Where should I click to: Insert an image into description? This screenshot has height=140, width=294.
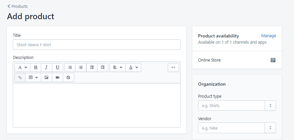click(x=46, y=77)
